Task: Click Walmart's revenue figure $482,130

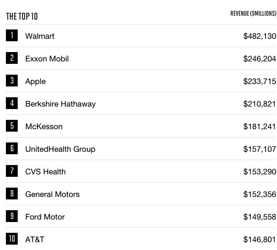Action: (x=259, y=36)
